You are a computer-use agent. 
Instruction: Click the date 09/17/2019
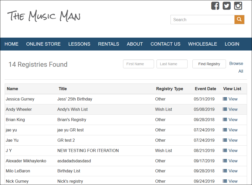point(204,161)
